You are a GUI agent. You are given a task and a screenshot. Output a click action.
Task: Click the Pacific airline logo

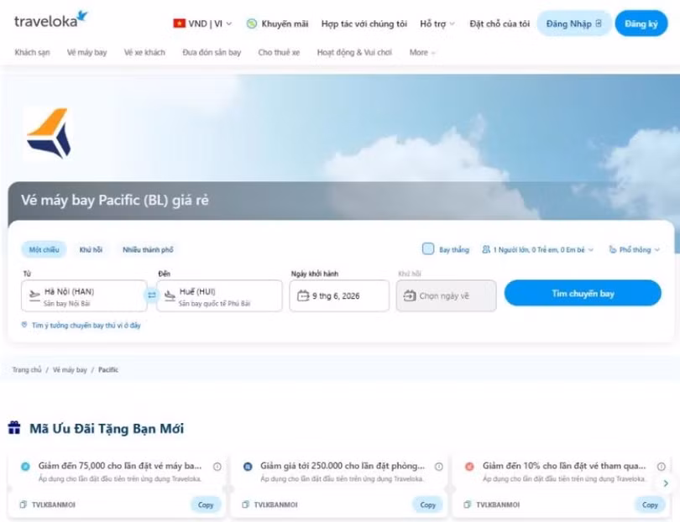48,133
